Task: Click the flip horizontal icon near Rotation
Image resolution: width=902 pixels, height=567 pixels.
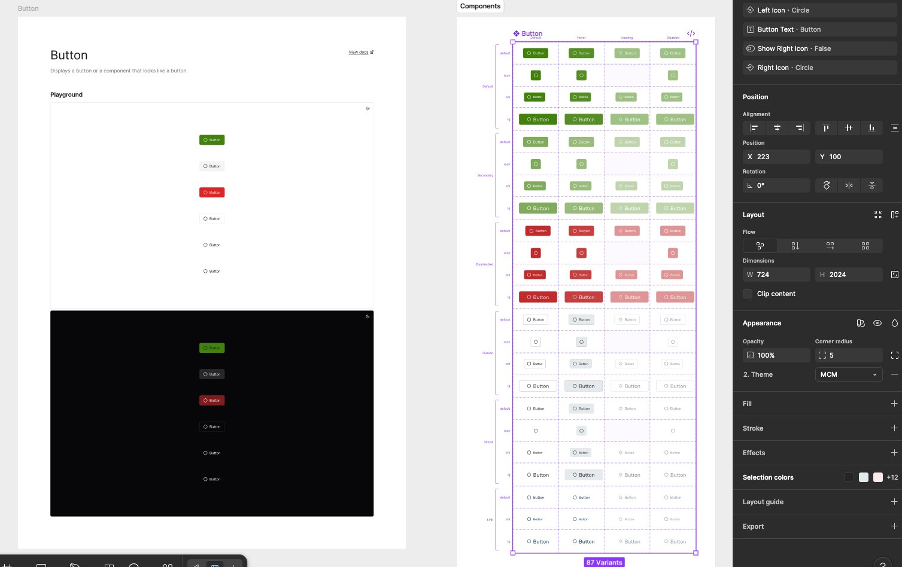Action: pos(849,185)
